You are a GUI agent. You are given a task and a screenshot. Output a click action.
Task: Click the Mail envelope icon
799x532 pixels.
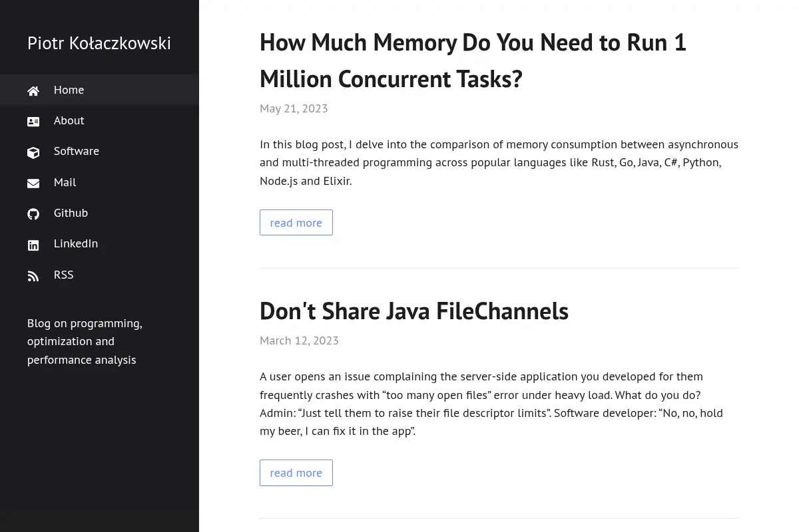[33, 183]
